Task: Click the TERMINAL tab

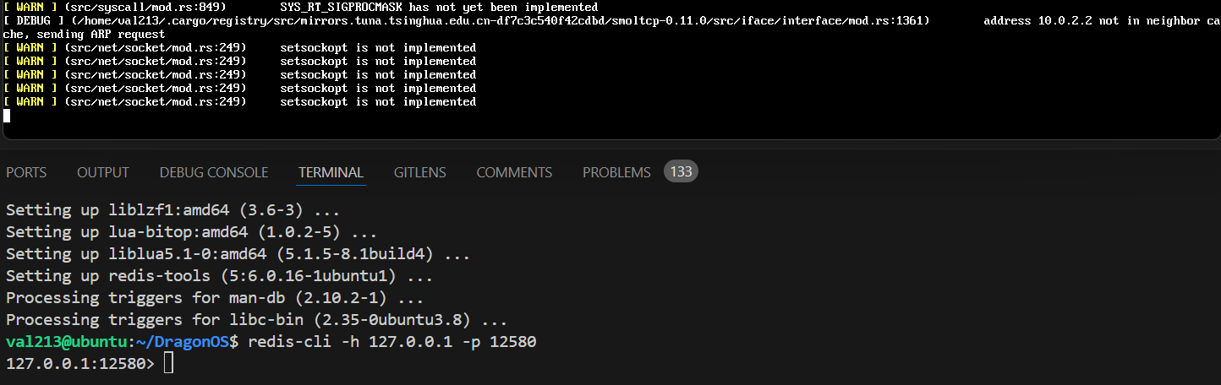Action: [331, 172]
